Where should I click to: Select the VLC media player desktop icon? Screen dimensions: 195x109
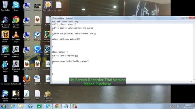16,37
